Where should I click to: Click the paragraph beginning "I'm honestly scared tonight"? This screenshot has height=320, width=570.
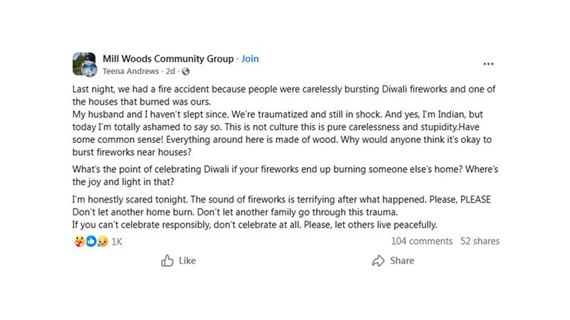coord(281,206)
